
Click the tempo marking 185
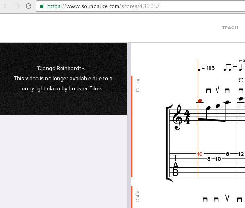pyautogui.click(x=206, y=68)
